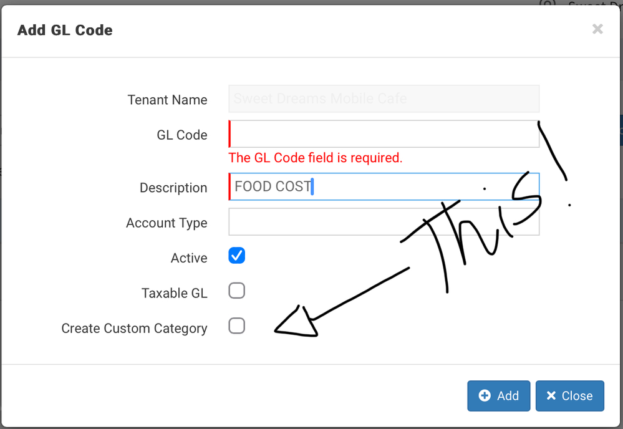Tick the Create Custom Category checkbox
This screenshot has width=623, height=429.
click(x=236, y=325)
